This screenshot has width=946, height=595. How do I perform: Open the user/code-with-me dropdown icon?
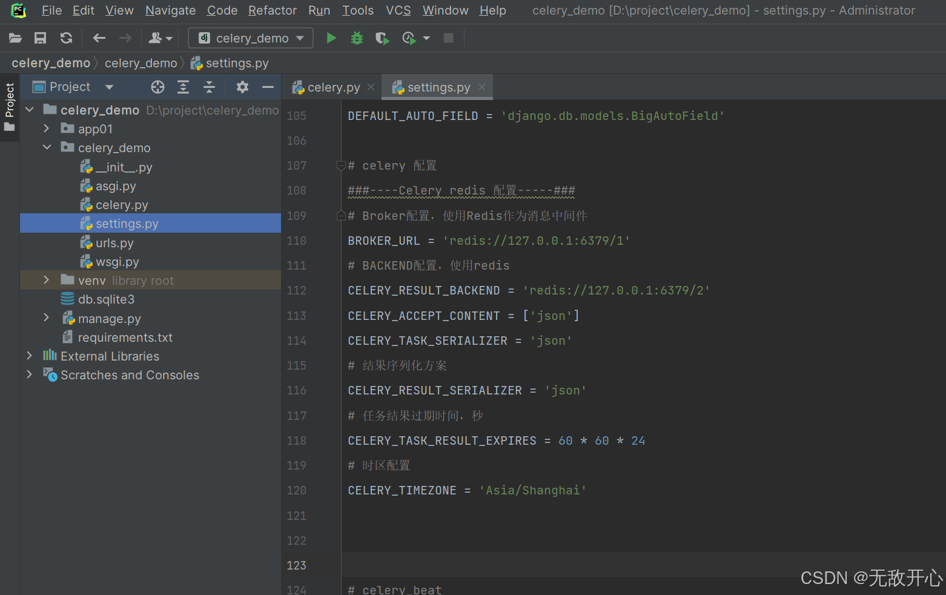point(160,38)
